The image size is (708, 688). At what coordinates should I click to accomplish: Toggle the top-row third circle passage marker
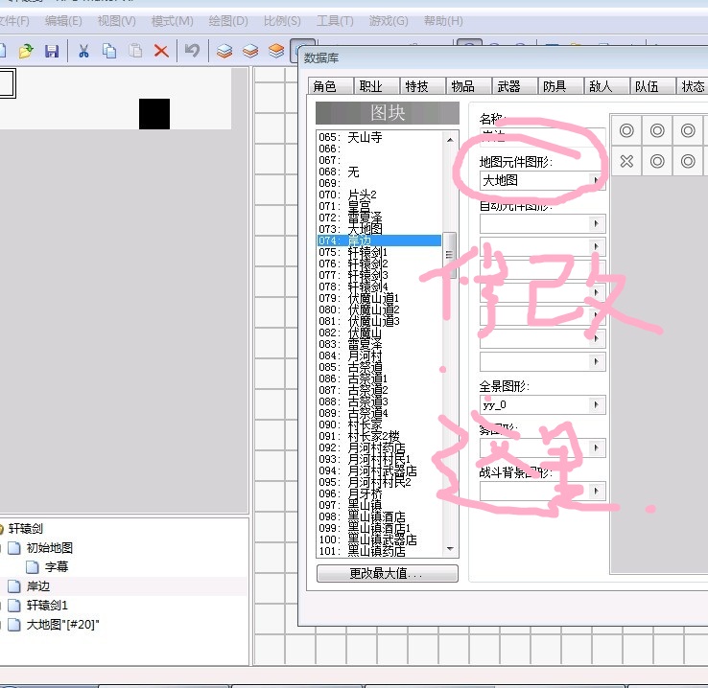point(688,130)
